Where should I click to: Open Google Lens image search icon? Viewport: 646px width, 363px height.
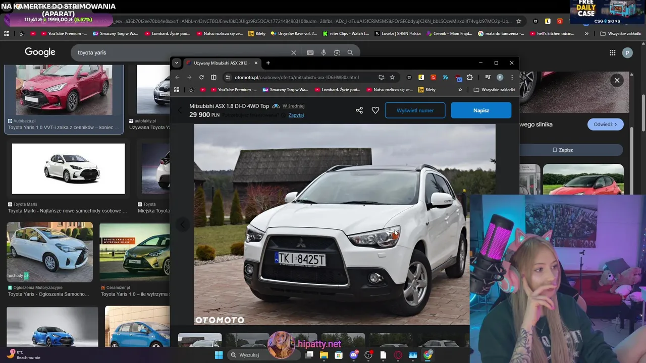tap(337, 52)
